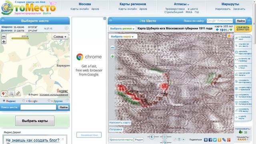Click Нарисовать route link
Screen dimensions: 256x144
[x=223, y=9]
